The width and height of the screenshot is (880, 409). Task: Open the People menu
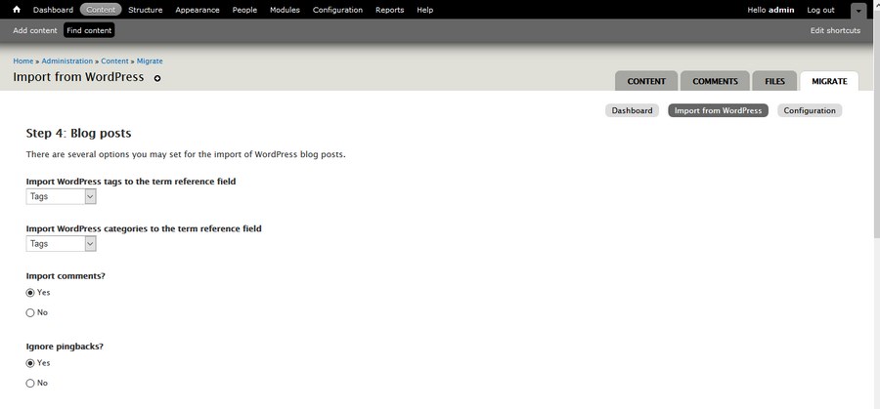(244, 10)
